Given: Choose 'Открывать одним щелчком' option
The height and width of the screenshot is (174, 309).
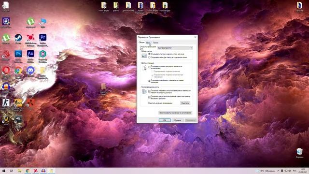Looking at the screenshot, I should pyautogui.click(x=165, y=67).
